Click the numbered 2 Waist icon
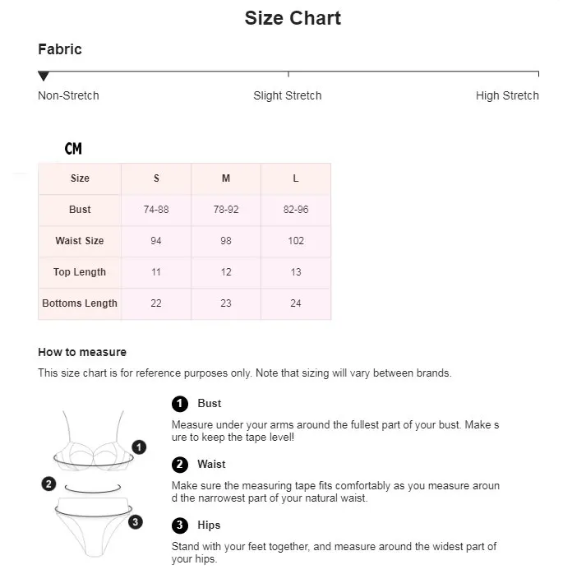 tap(180, 465)
